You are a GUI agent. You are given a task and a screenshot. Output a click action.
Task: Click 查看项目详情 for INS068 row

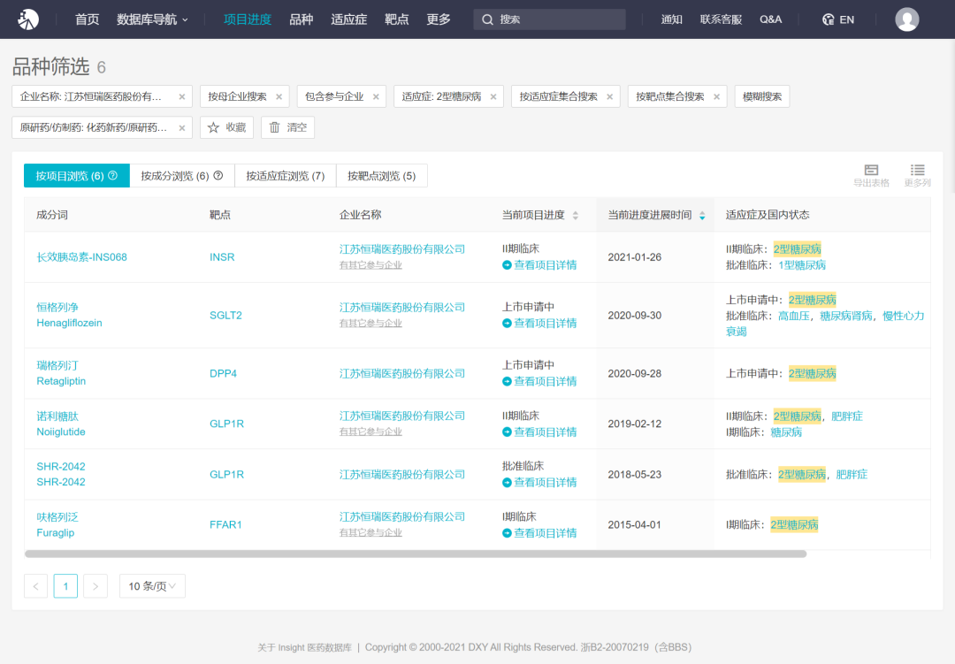pos(539,265)
